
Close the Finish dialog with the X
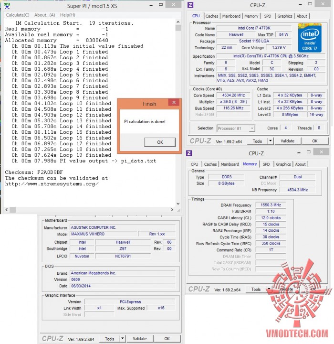(174, 102)
